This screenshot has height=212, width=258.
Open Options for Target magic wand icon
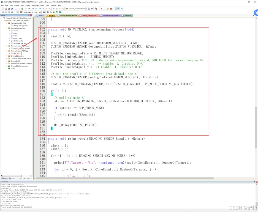(44, 12)
